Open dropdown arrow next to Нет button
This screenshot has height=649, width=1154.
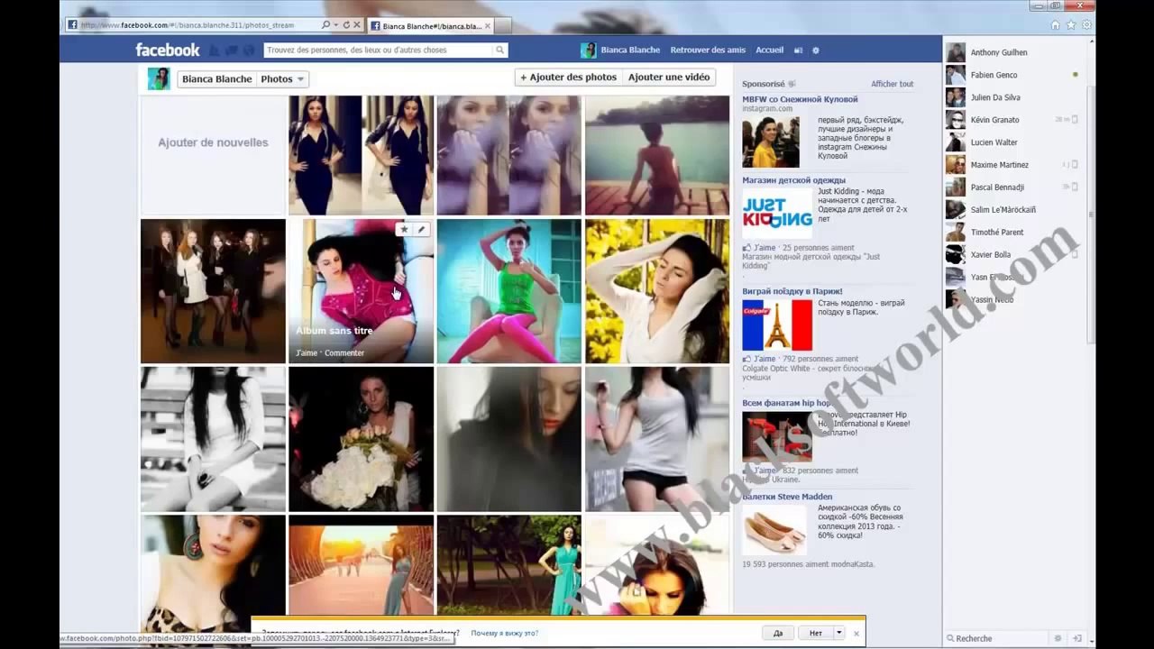click(x=838, y=633)
